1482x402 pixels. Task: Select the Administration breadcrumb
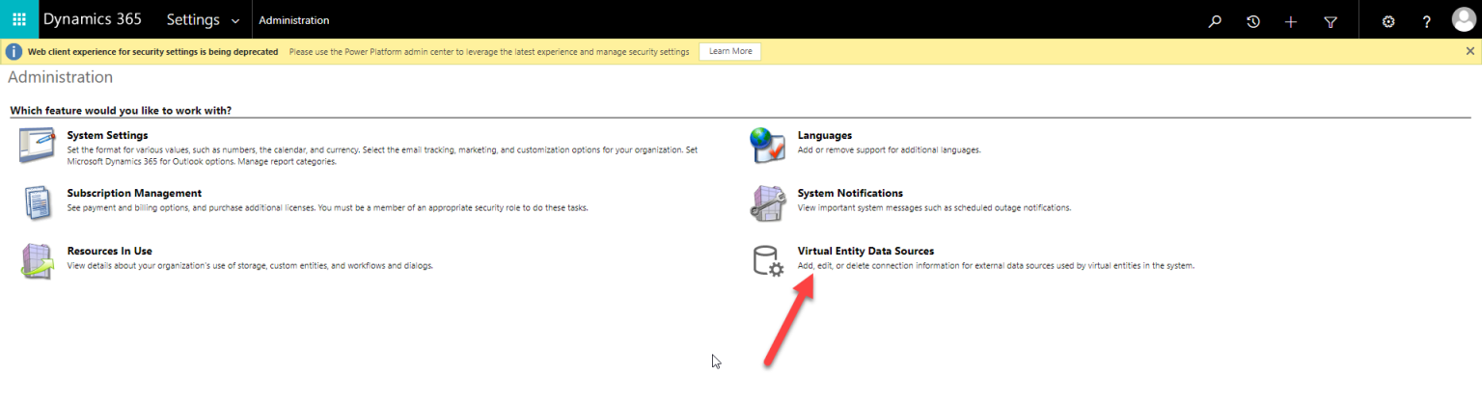pyautogui.click(x=294, y=20)
